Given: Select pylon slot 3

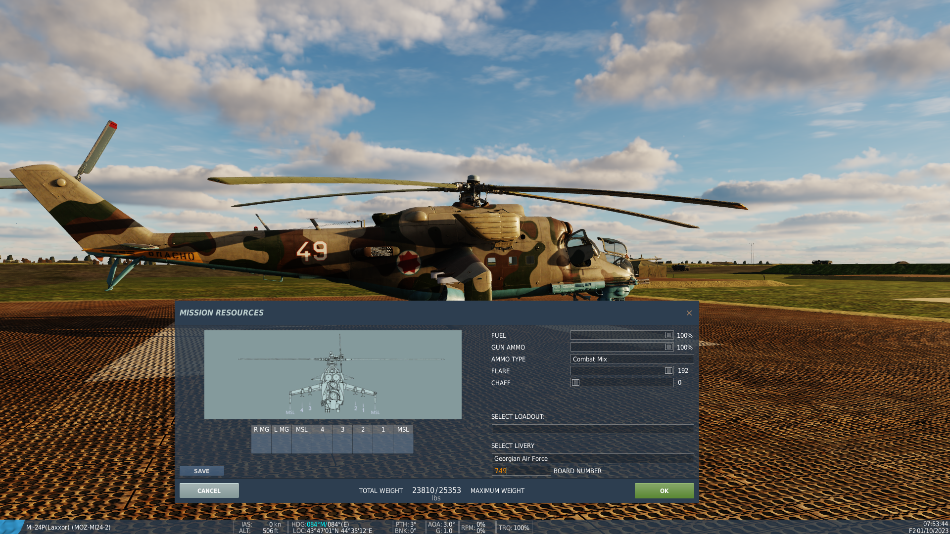Looking at the screenshot, I should [342, 439].
